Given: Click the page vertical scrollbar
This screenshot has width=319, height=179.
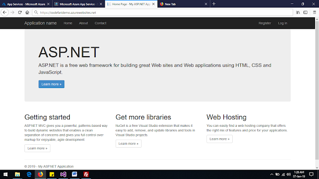Looking at the screenshot, I should click(317, 90).
